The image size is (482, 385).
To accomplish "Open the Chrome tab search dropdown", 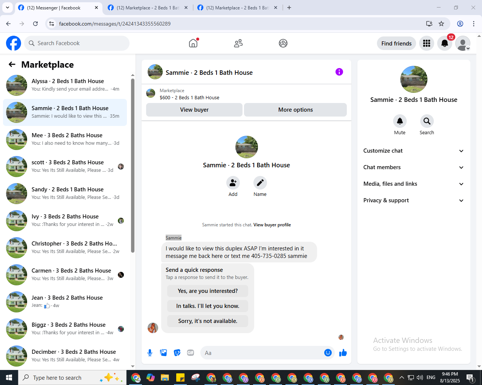I will (x=8, y=8).
